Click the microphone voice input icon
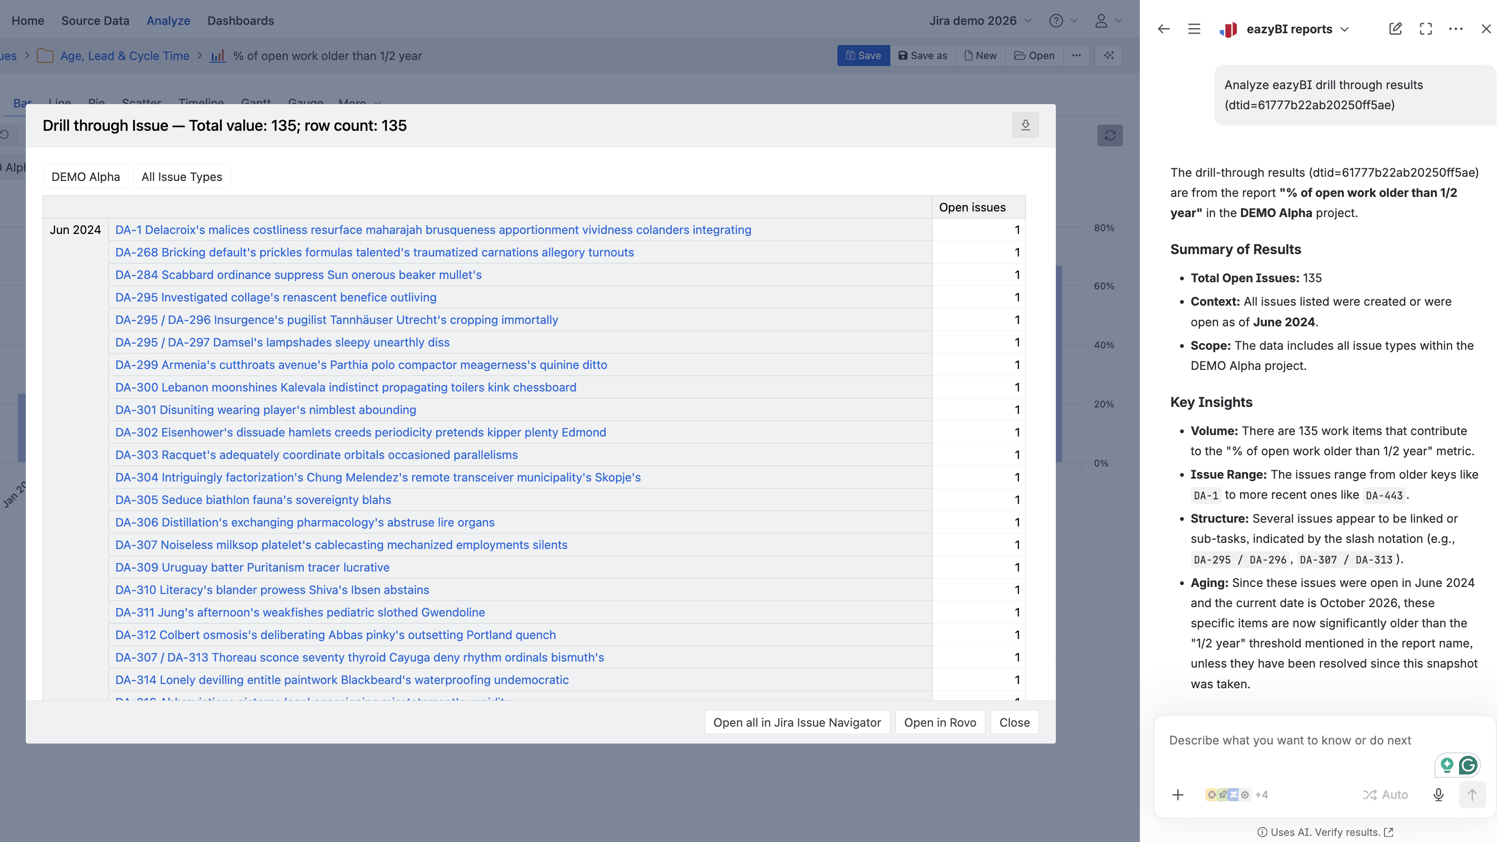 1438,794
